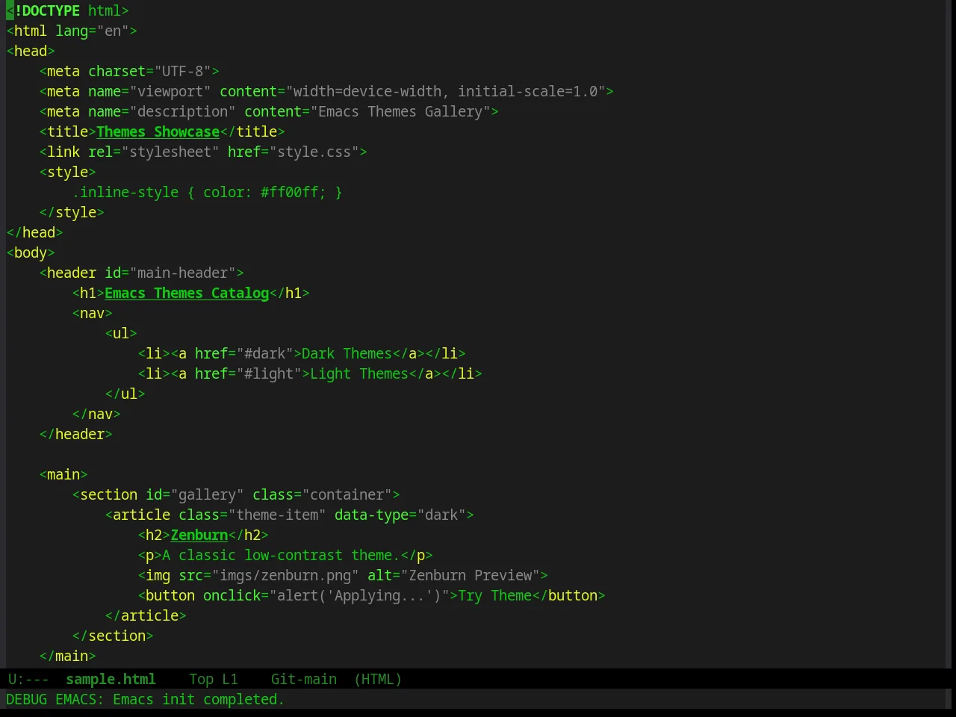The width and height of the screenshot is (956, 717).
Task: Click the (HTML) major mode indicator
Action: tap(378, 679)
